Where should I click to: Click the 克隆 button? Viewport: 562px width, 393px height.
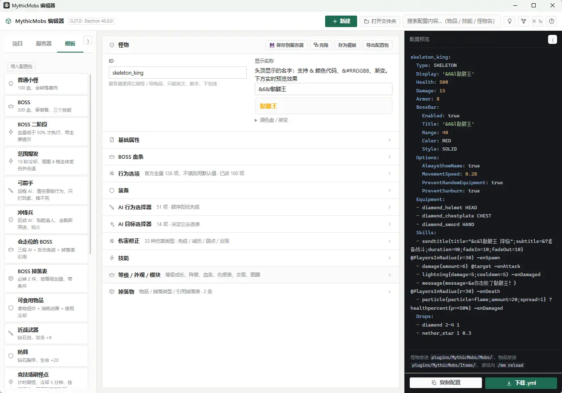tap(321, 45)
